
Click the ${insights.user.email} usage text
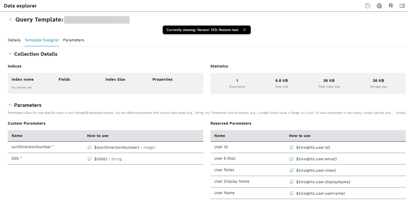pyautogui.click(x=316, y=159)
